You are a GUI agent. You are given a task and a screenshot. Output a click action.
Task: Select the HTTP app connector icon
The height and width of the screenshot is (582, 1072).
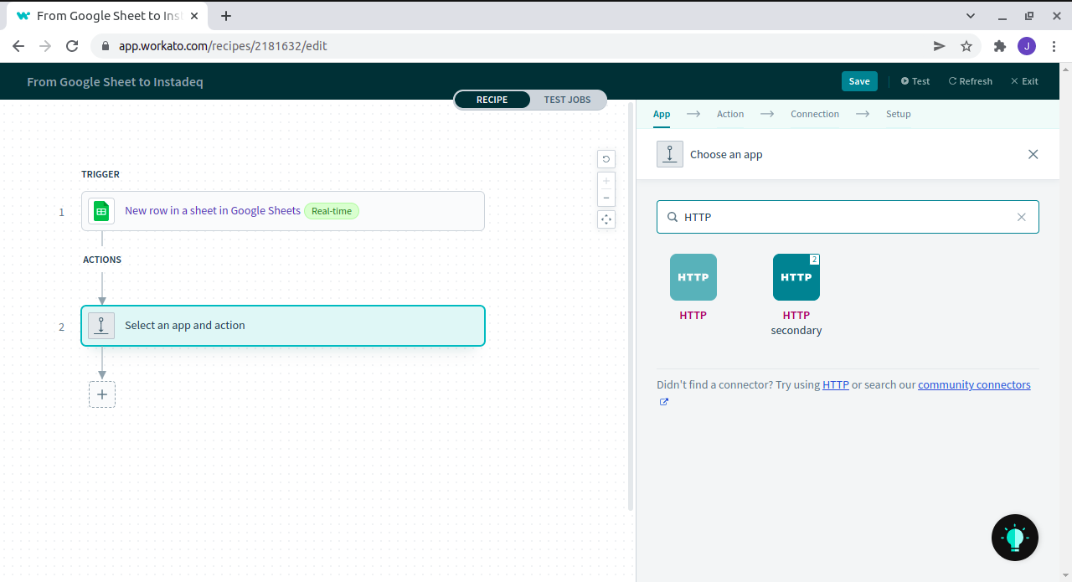693,277
